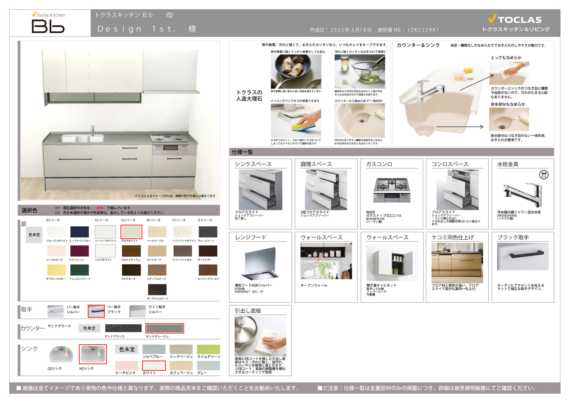Screen dimensions: 570x403
Task: Click the kitchen CG rendering image
Action: click(120, 121)
